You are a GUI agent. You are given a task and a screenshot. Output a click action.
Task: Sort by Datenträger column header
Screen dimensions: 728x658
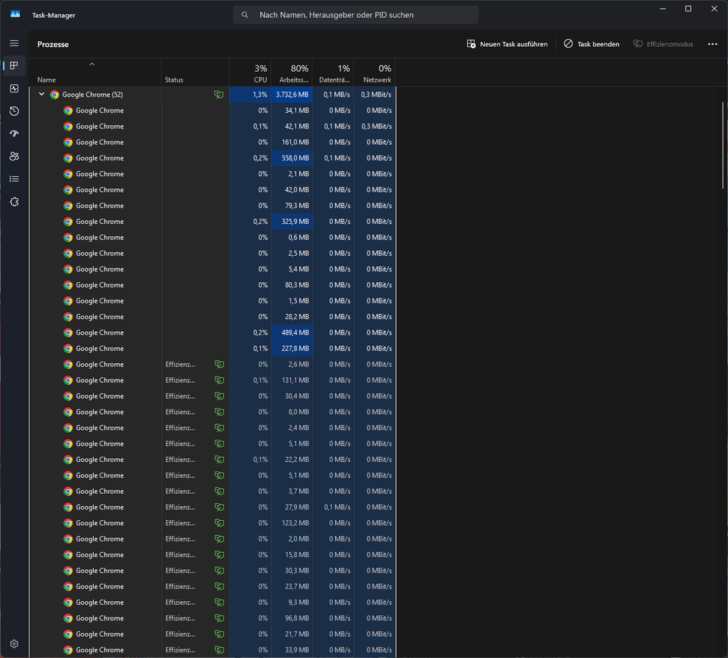[333, 72]
